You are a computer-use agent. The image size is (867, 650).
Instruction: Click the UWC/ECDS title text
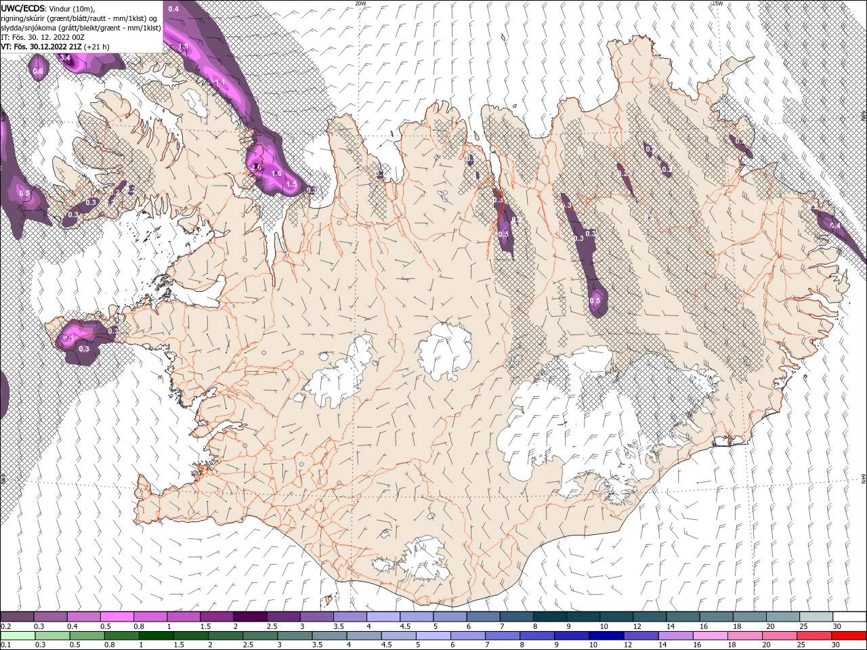(24, 8)
